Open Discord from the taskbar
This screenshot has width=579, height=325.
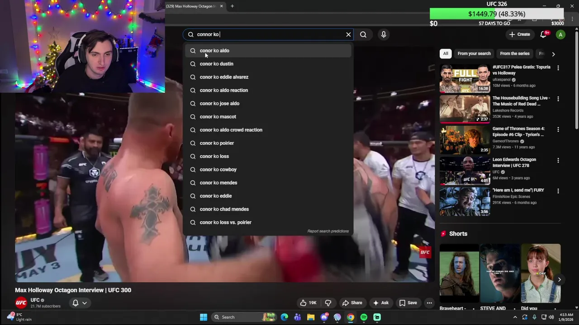(324, 317)
